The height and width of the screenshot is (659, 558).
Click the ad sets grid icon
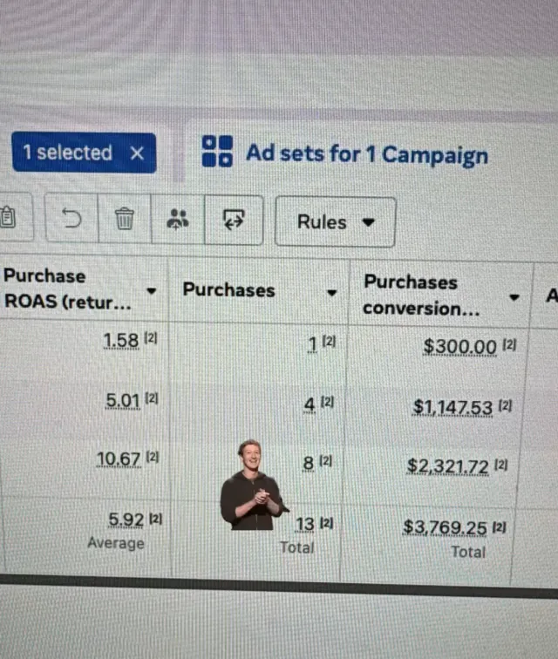point(217,152)
